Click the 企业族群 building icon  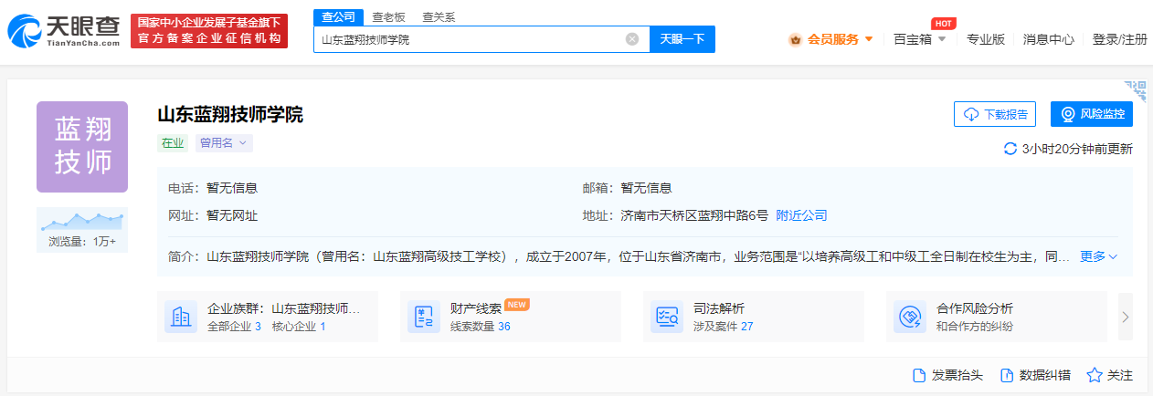pyautogui.click(x=181, y=317)
